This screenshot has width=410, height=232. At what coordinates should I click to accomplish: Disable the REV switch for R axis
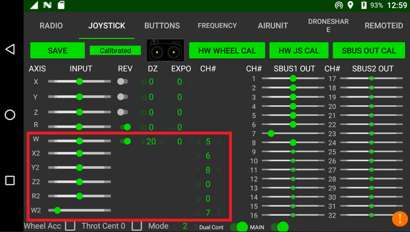click(125, 127)
